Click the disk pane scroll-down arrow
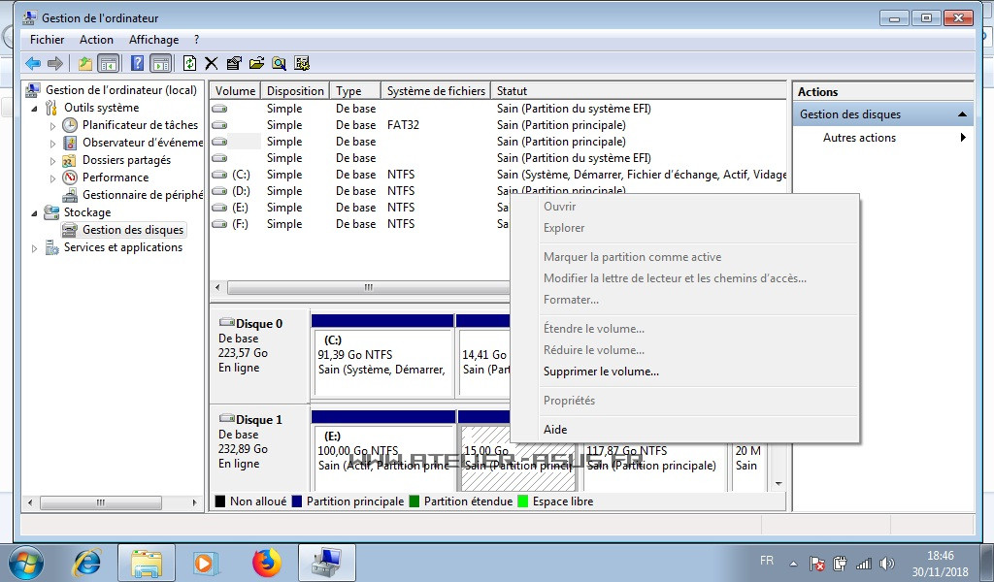 779,484
